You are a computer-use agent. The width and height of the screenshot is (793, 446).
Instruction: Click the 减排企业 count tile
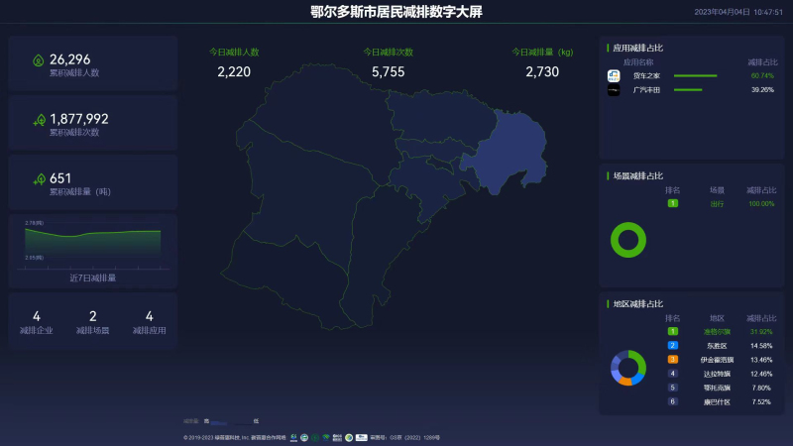[x=37, y=321]
